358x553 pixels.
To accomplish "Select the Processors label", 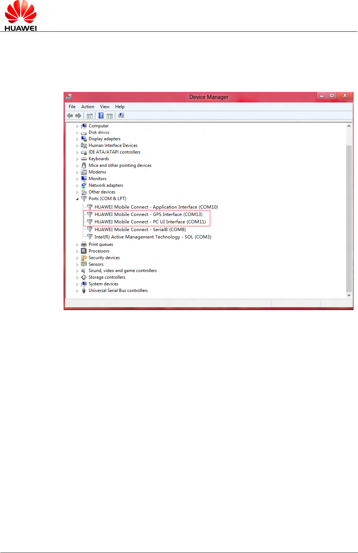I will (99, 251).
